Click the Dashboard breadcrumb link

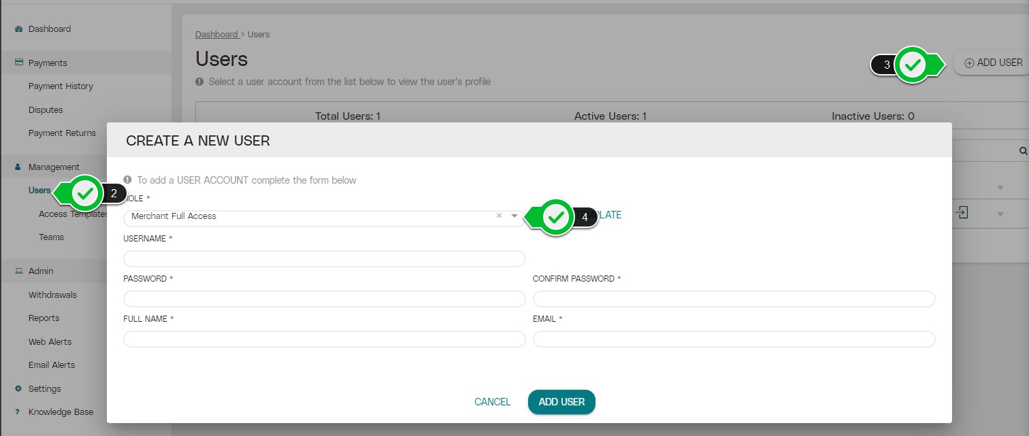pos(216,34)
